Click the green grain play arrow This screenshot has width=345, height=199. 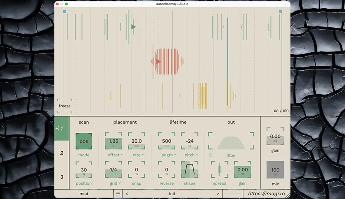point(134,27)
